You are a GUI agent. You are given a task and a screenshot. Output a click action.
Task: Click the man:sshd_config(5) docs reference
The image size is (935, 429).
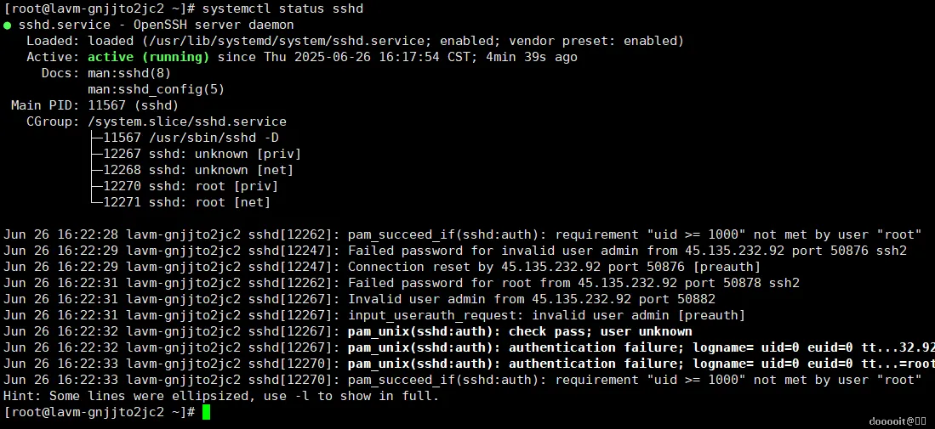click(144, 89)
